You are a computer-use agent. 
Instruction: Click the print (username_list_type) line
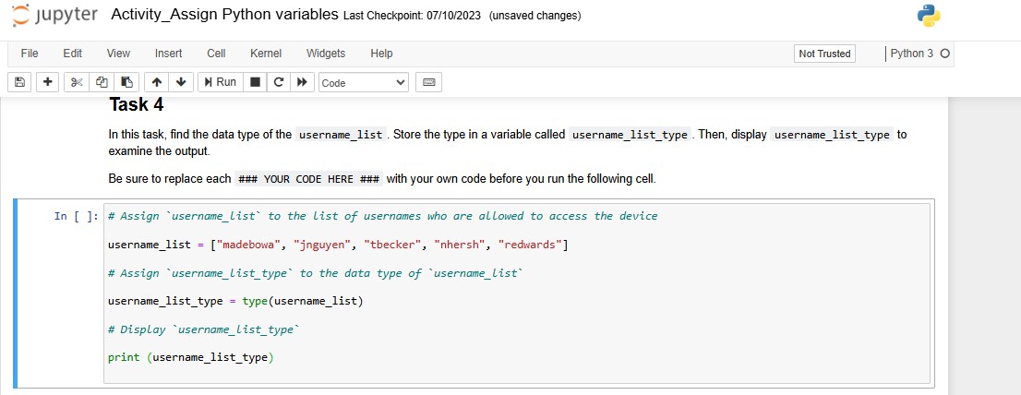191,357
